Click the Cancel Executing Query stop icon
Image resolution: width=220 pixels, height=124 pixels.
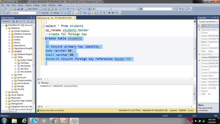click(x=62, y=13)
